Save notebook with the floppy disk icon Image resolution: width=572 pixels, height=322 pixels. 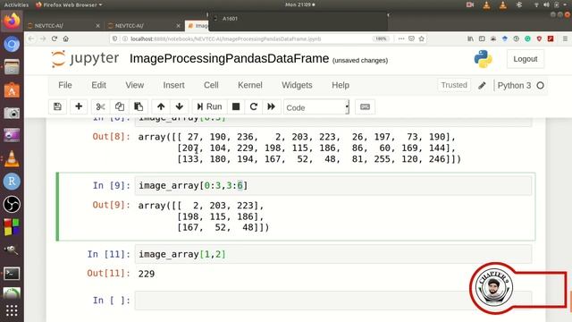coord(57,106)
